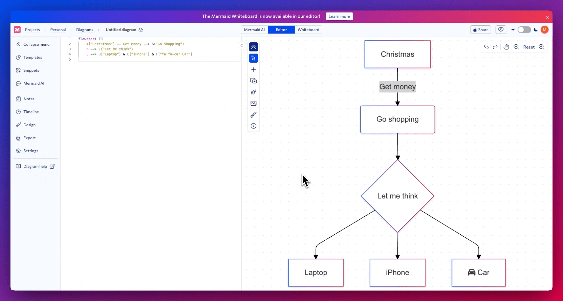Toggle dark mode with the theme switch
This screenshot has width=563, height=301.
pos(524,30)
